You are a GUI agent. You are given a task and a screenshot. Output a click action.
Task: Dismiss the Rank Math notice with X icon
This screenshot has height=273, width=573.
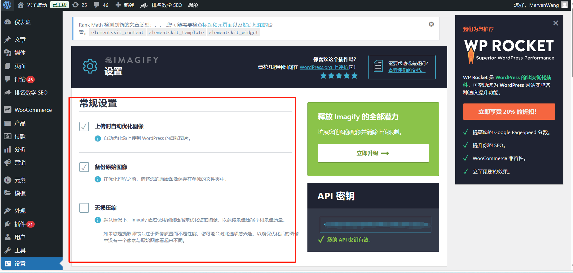coord(431,24)
